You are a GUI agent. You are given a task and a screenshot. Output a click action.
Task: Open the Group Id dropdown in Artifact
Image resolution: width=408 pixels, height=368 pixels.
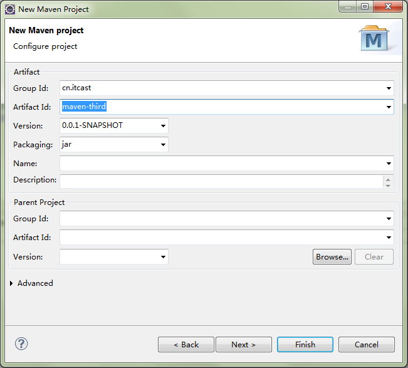pos(389,88)
